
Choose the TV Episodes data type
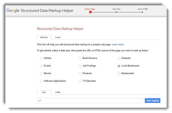(x=80, y=81)
